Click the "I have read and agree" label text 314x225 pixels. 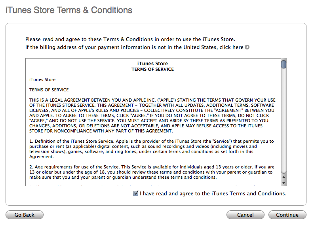213,194
